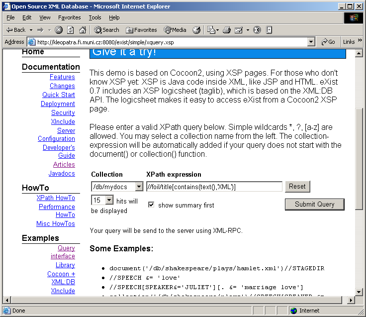Open the Help menu
366x317 pixels.
pyautogui.click(x=114, y=17)
